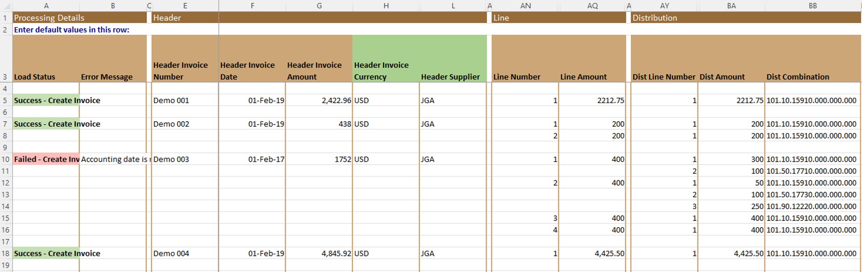Click the 'Dist Combination' column label
The image size is (862, 272).
(798, 77)
